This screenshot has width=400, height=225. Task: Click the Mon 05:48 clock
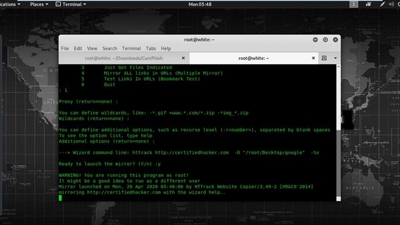tap(200, 4)
